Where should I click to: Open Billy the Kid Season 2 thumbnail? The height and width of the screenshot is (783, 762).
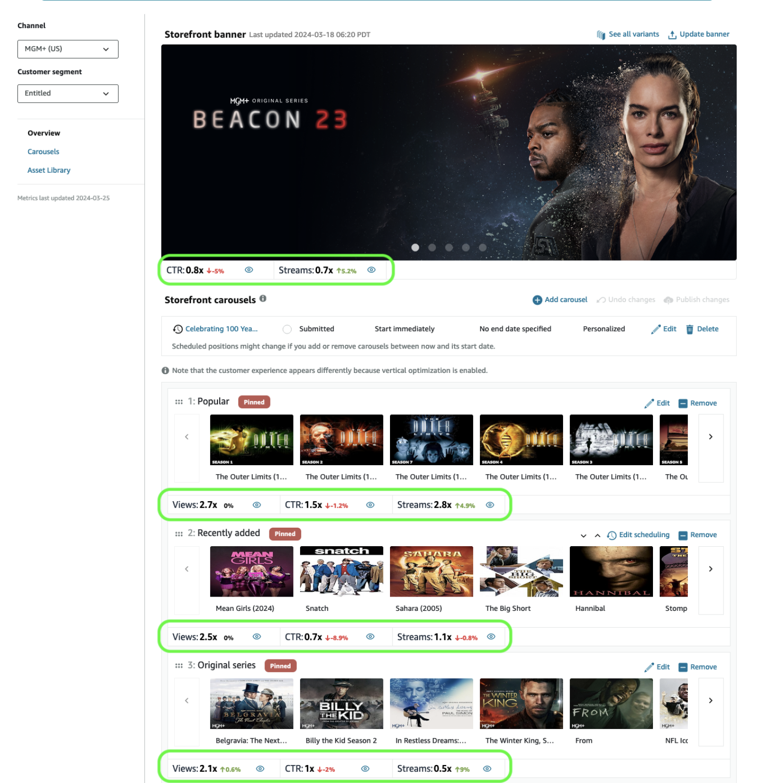coord(341,704)
